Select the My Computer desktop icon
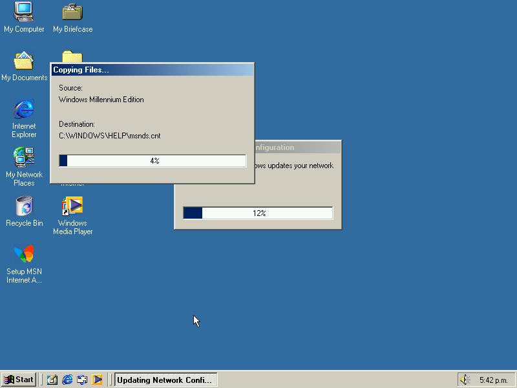This screenshot has height=388, width=517. tap(24, 17)
